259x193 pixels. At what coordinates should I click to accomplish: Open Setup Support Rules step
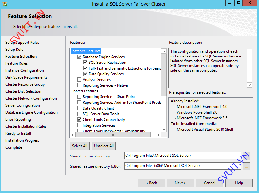pyautogui.click(x=22, y=43)
